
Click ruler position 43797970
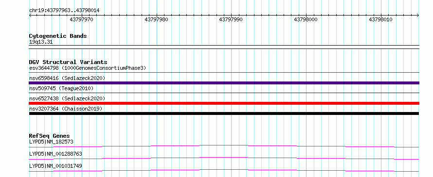(81, 19)
